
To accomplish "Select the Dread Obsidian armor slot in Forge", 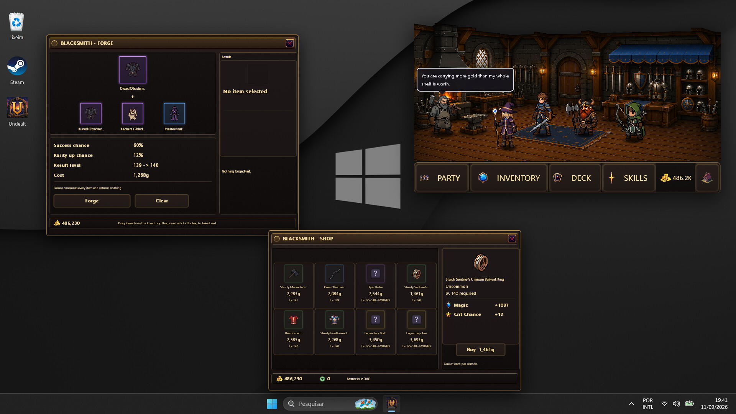I will click(x=133, y=70).
